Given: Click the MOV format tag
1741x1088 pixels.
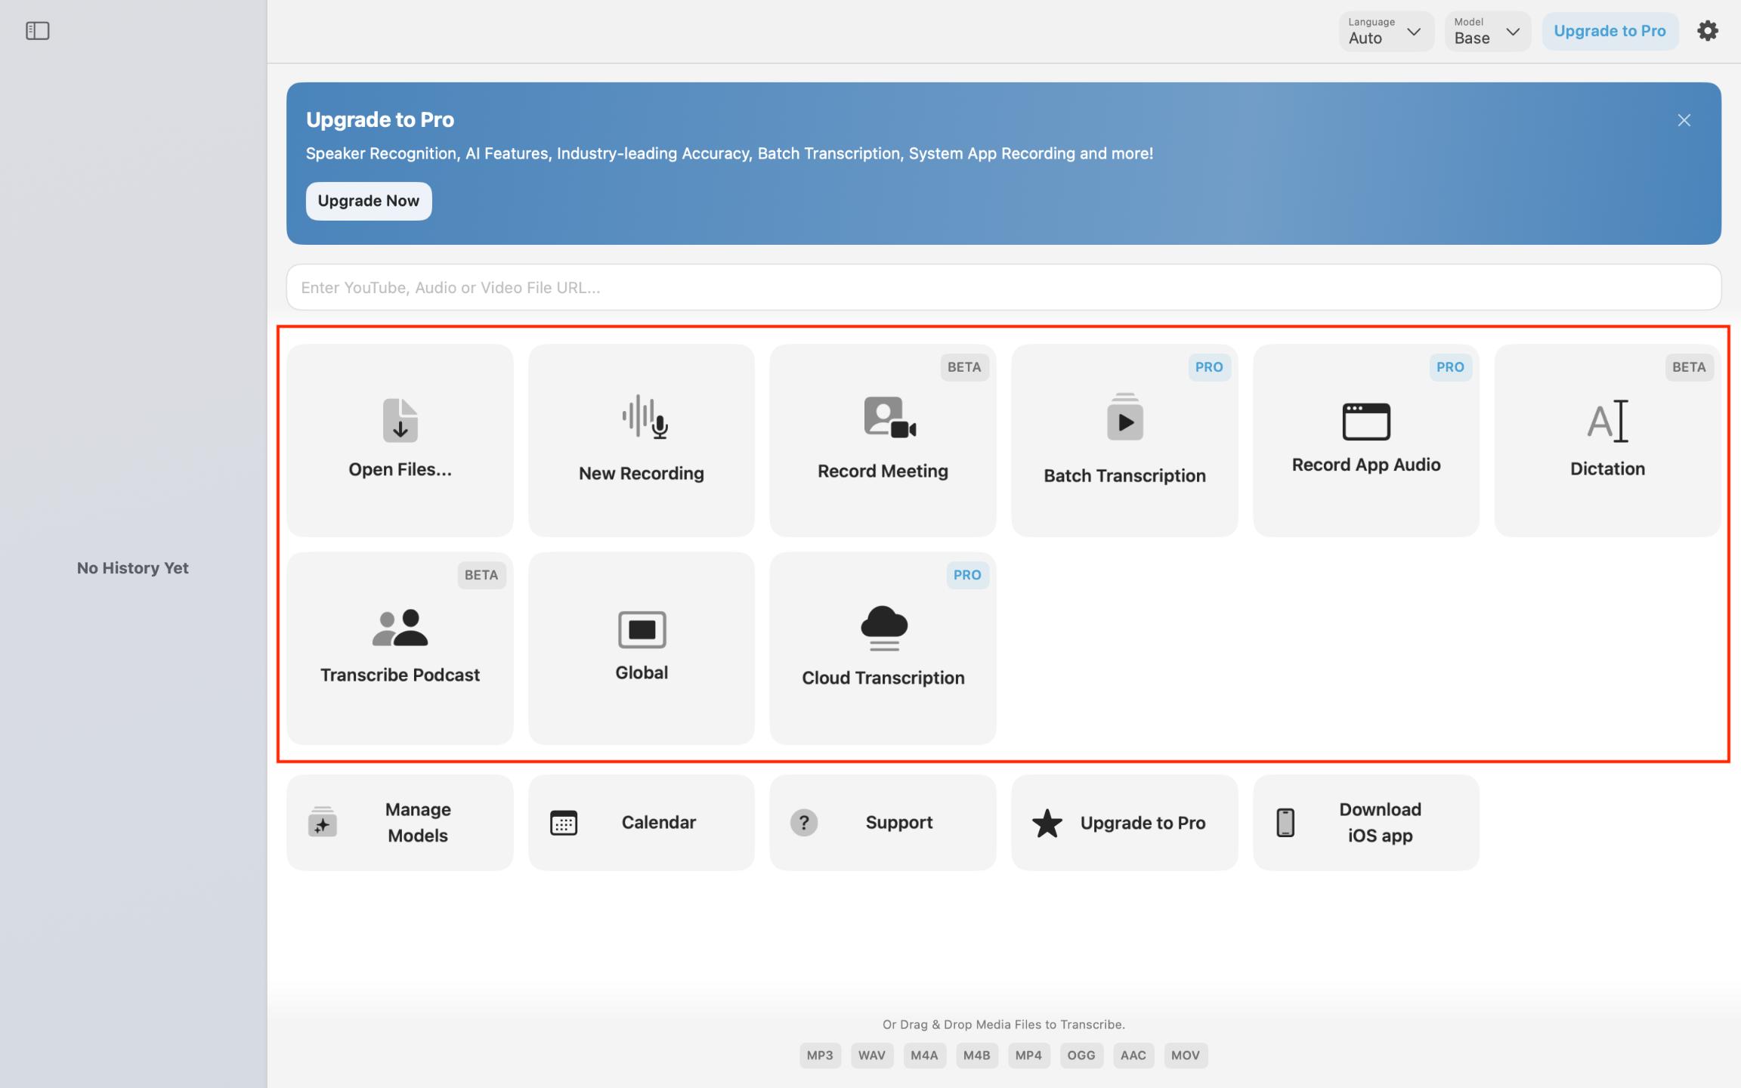Looking at the screenshot, I should click(1185, 1056).
